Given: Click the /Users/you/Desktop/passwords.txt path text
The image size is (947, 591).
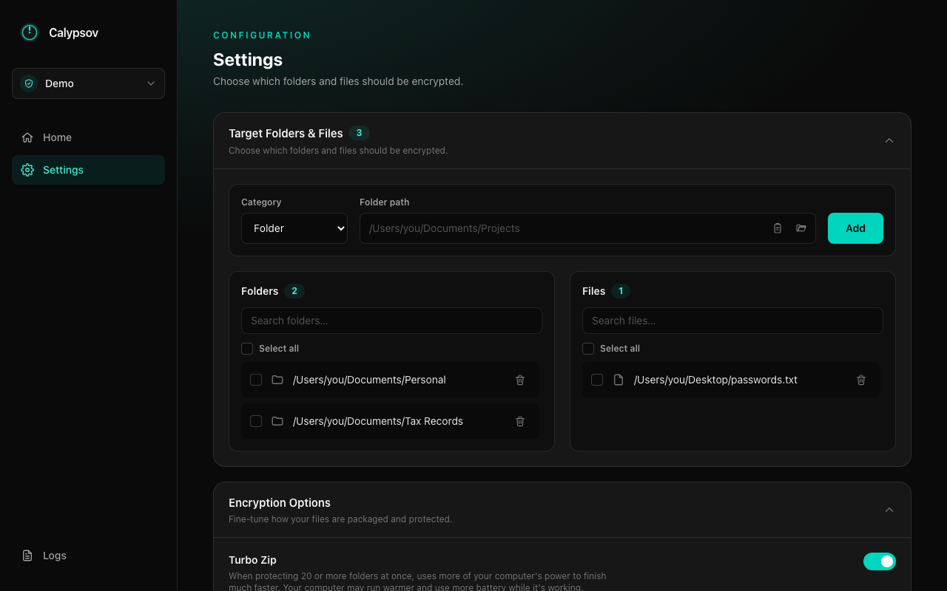Looking at the screenshot, I should (x=715, y=380).
